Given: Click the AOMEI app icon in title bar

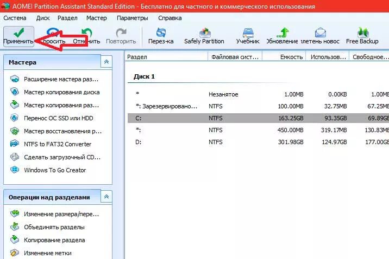Looking at the screenshot, I should (x=5, y=6).
